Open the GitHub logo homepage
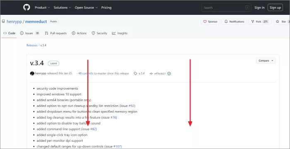 (x=27, y=7)
